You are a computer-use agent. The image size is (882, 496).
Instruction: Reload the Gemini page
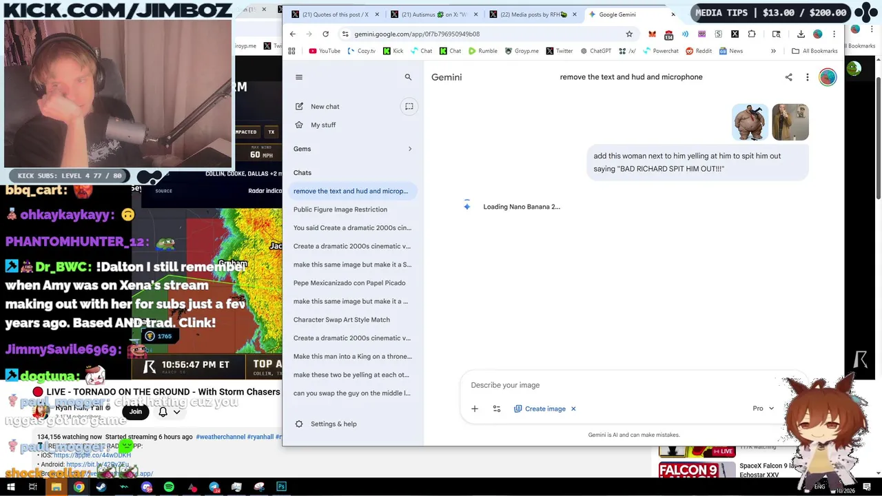coord(325,34)
